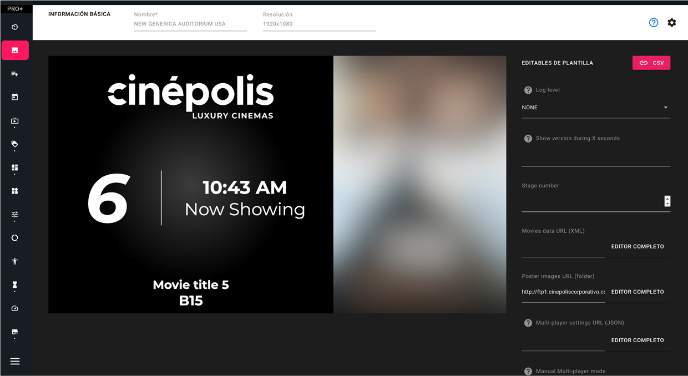Click the hourglass icon in the sidebar

click(x=15, y=284)
